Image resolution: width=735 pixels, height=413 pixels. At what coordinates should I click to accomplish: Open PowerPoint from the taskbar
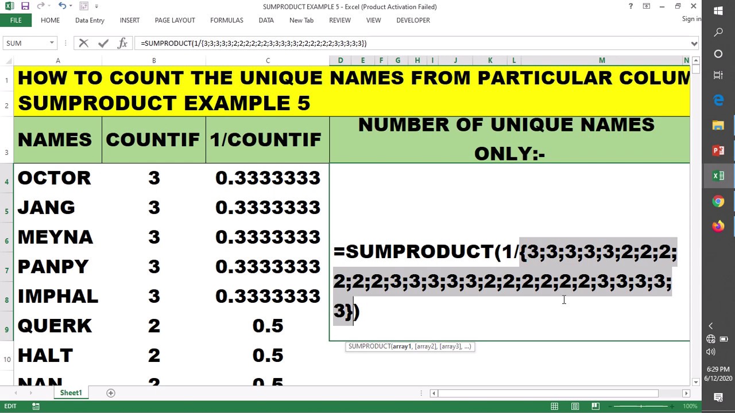(x=718, y=151)
